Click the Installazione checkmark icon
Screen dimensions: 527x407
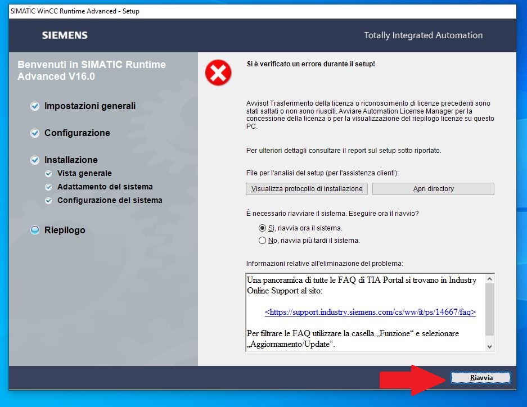pyautogui.click(x=35, y=160)
